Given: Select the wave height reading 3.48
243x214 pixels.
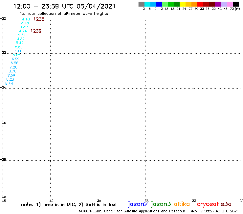Looking at the screenshot, I should click(x=25, y=23).
